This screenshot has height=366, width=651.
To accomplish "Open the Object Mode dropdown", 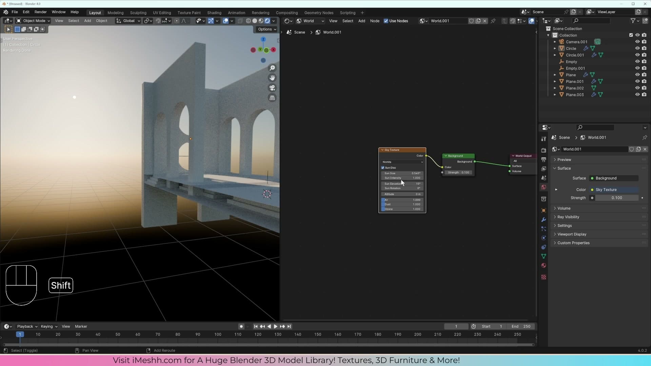I will coord(33,21).
